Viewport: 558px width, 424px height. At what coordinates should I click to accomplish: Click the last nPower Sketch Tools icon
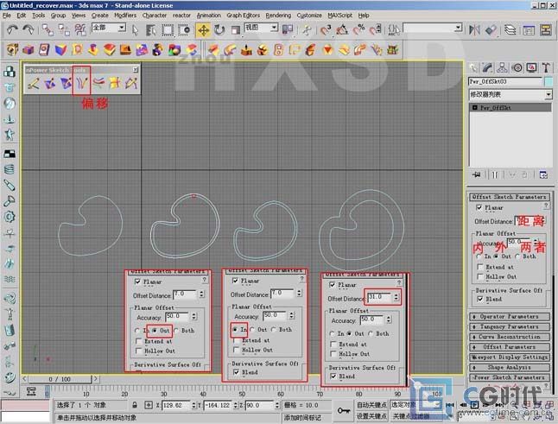(x=131, y=84)
